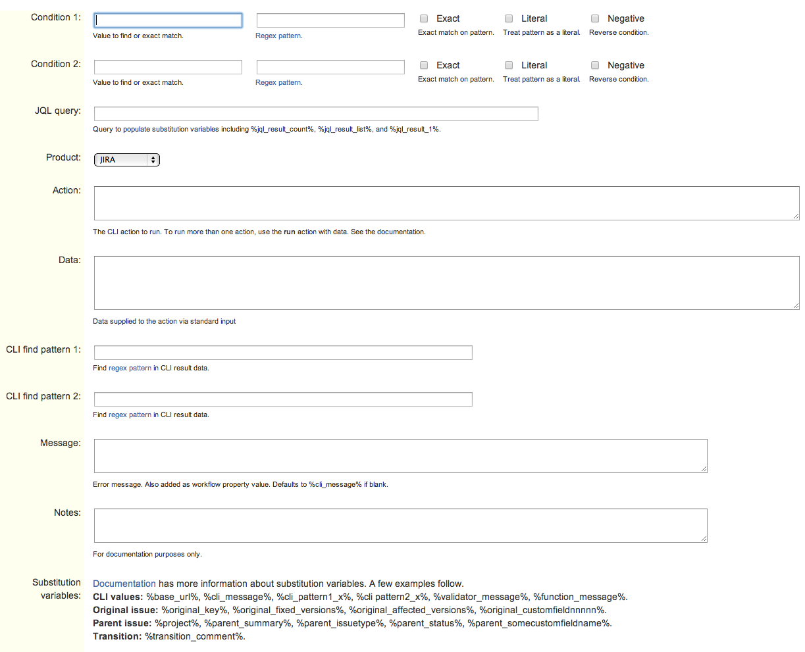This screenshot has height=652, width=805.
Task: Click resize handle of the Action text area
Action: click(796, 216)
